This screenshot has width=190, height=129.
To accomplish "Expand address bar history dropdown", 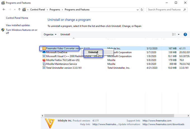I will tap(137, 10).
